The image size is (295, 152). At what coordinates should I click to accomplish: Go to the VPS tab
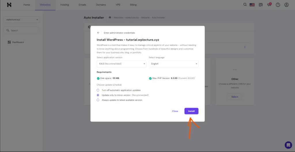coord(118,5)
